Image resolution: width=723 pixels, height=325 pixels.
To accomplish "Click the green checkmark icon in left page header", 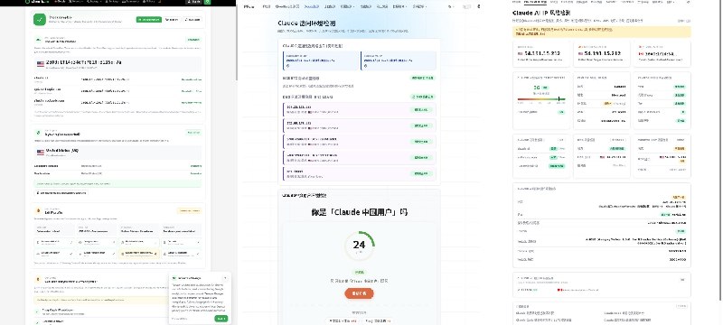I will click(40, 19).
